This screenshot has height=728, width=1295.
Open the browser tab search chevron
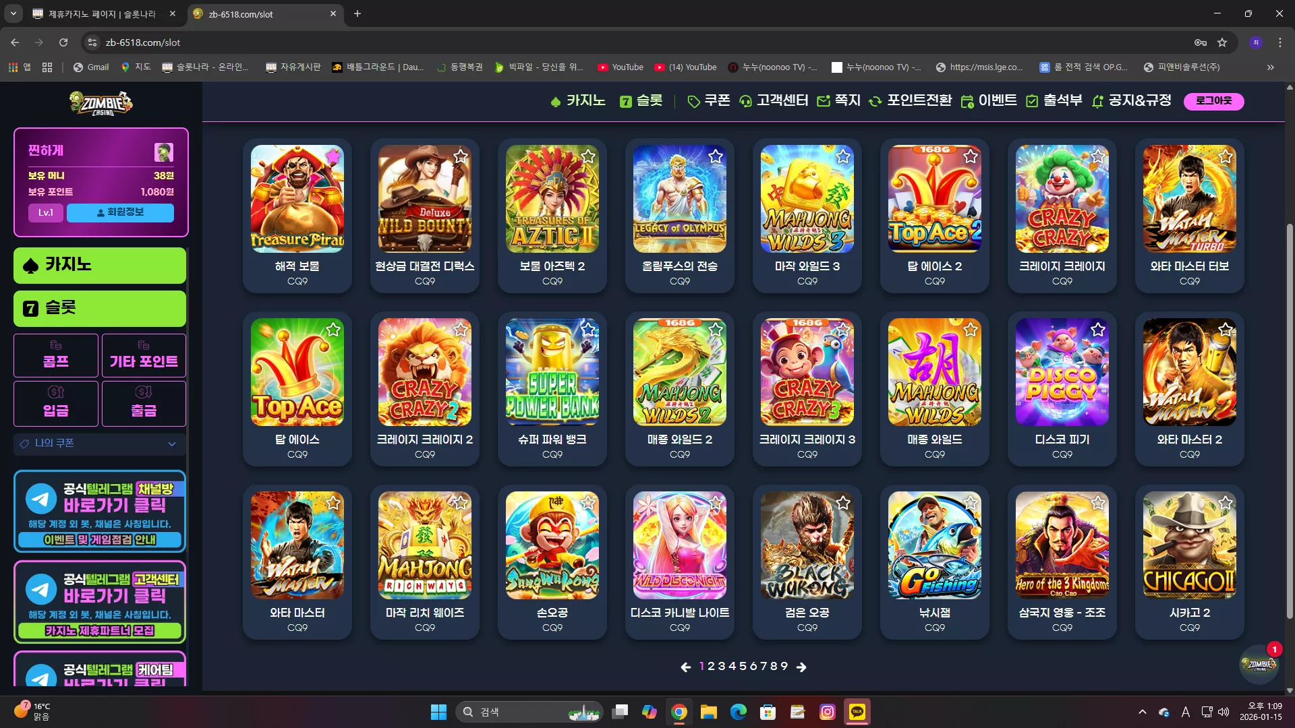tap(13, 13)
